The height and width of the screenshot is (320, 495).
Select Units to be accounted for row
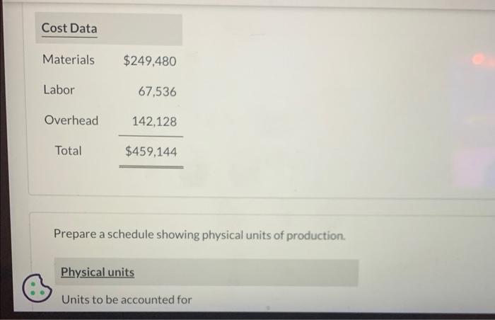click(x=127, y=299)
